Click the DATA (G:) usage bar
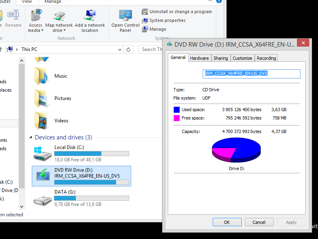The width and height of the screenshot is (318, 239). tap(92, 198)
